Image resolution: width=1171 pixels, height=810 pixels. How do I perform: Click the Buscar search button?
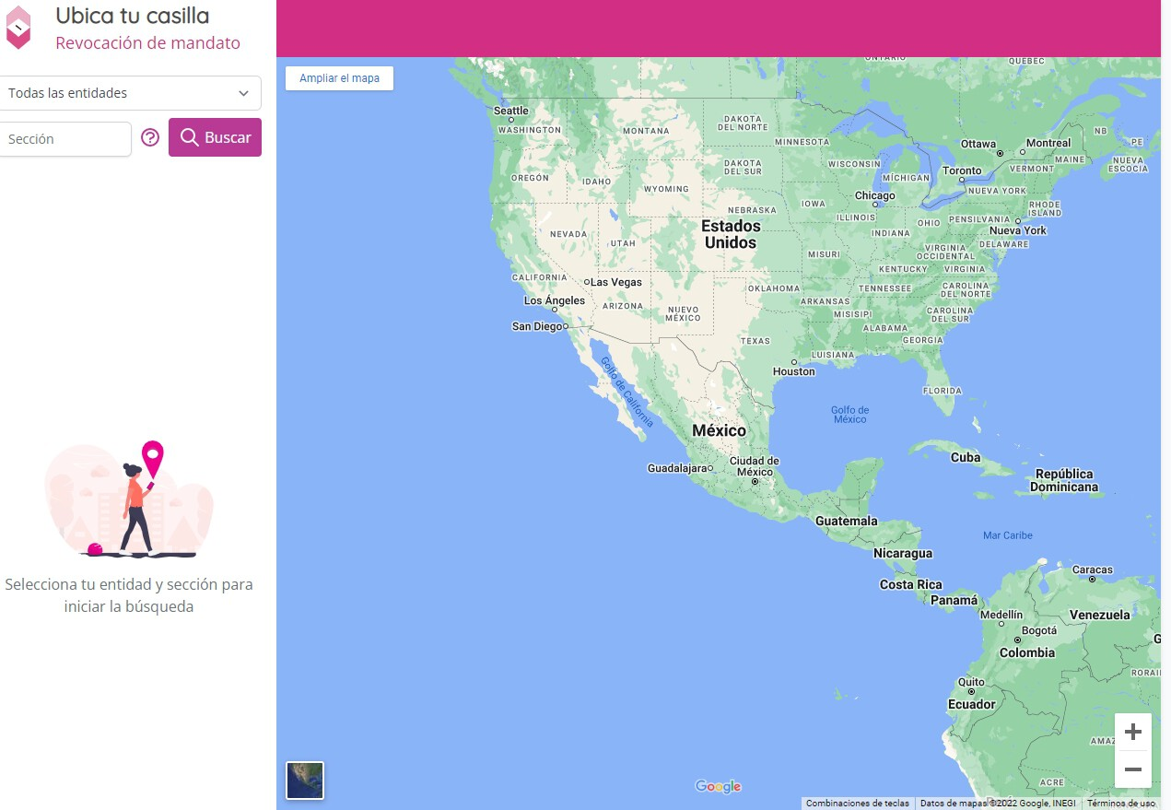pos(215,137)
